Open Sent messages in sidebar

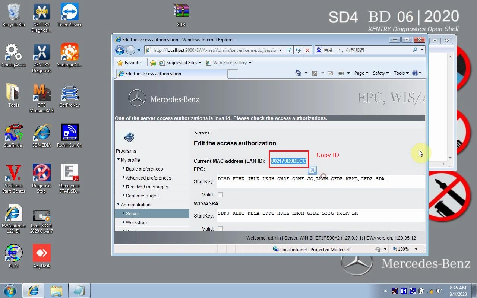tap(142, 196)
